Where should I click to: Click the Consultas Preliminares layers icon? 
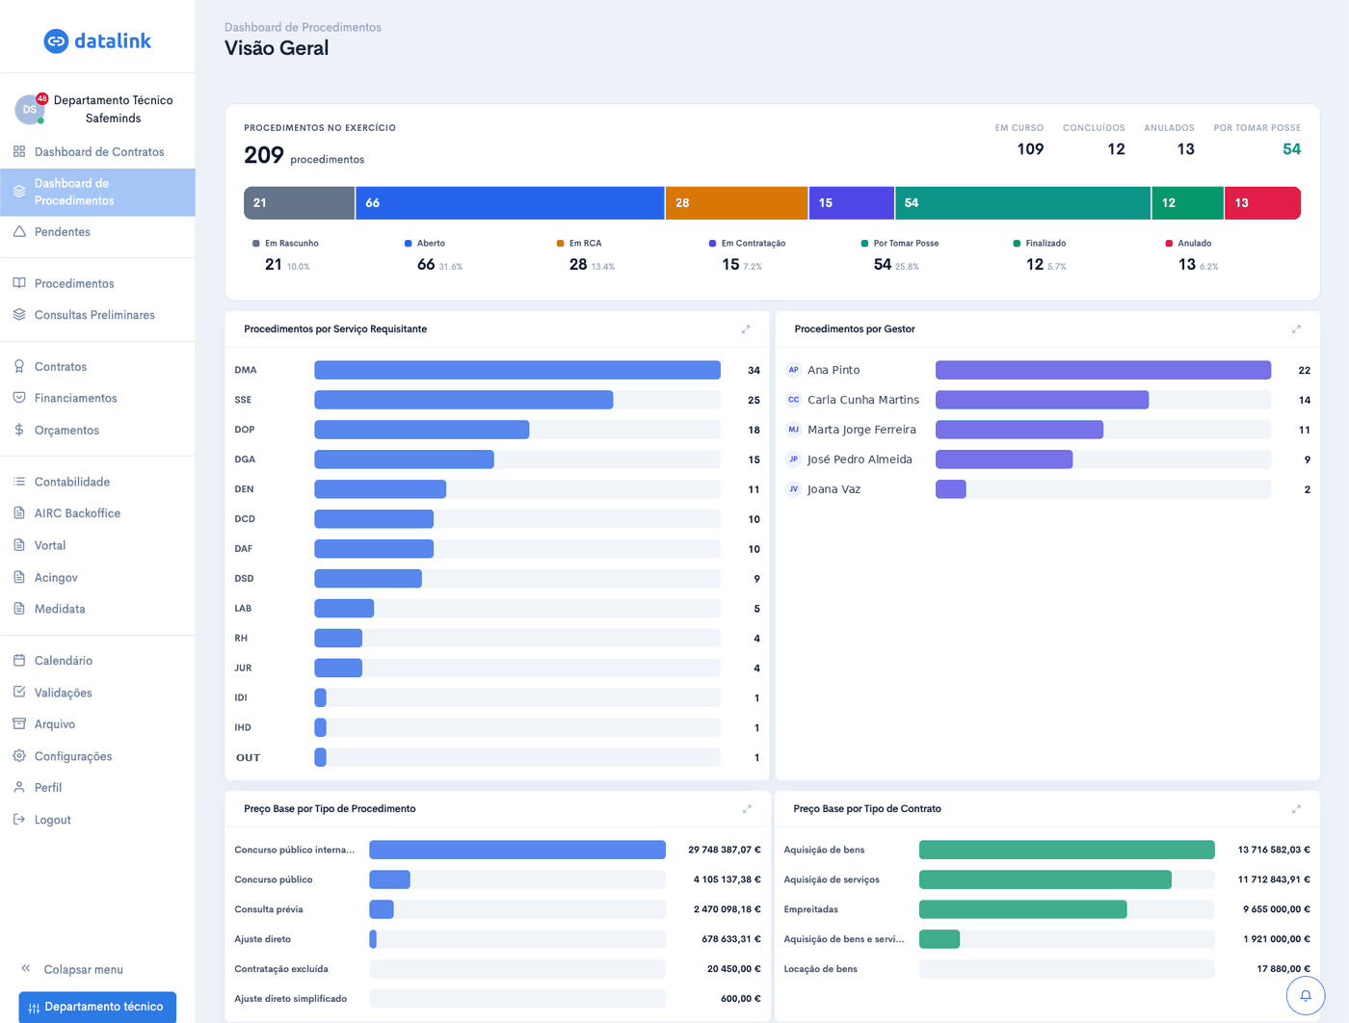tap(19, 315)
